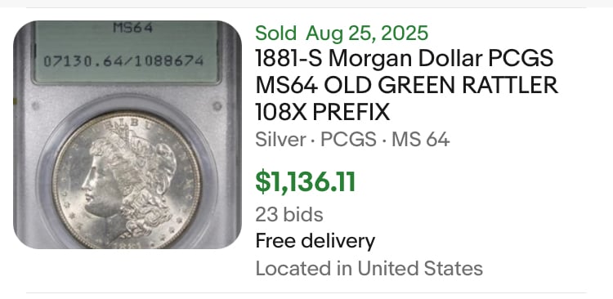Click the '108X PREFIX' title text
613x299 pixels.
point(323,112)
